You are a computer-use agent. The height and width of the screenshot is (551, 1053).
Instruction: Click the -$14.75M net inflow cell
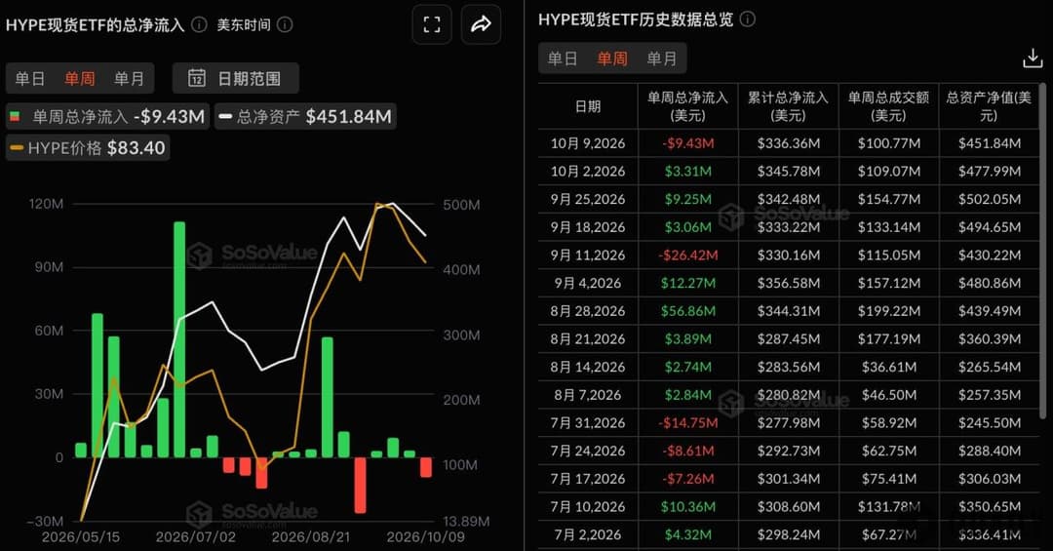tap(687, 422)
